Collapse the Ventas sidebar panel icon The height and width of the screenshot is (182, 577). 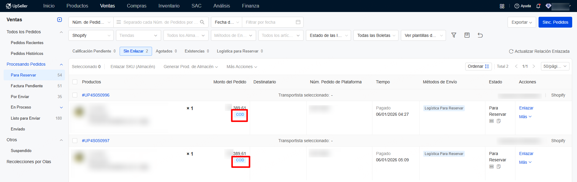coord(60,20)
